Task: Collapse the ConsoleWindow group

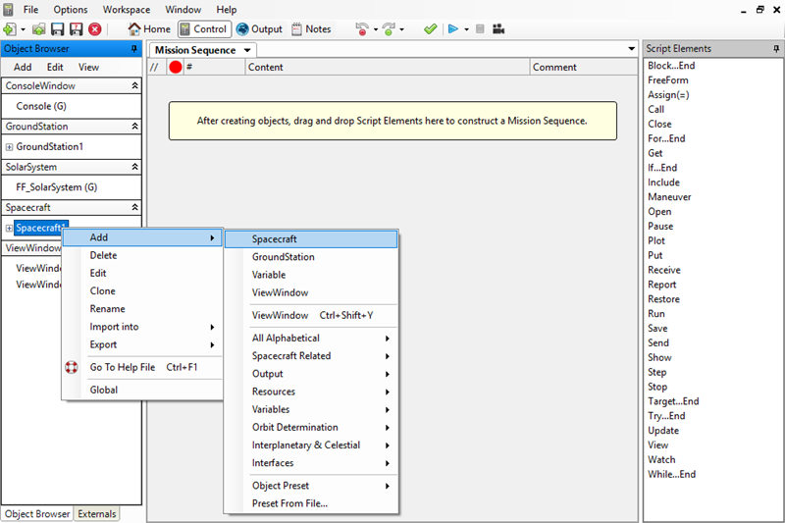Action: [x=134, y=85]
